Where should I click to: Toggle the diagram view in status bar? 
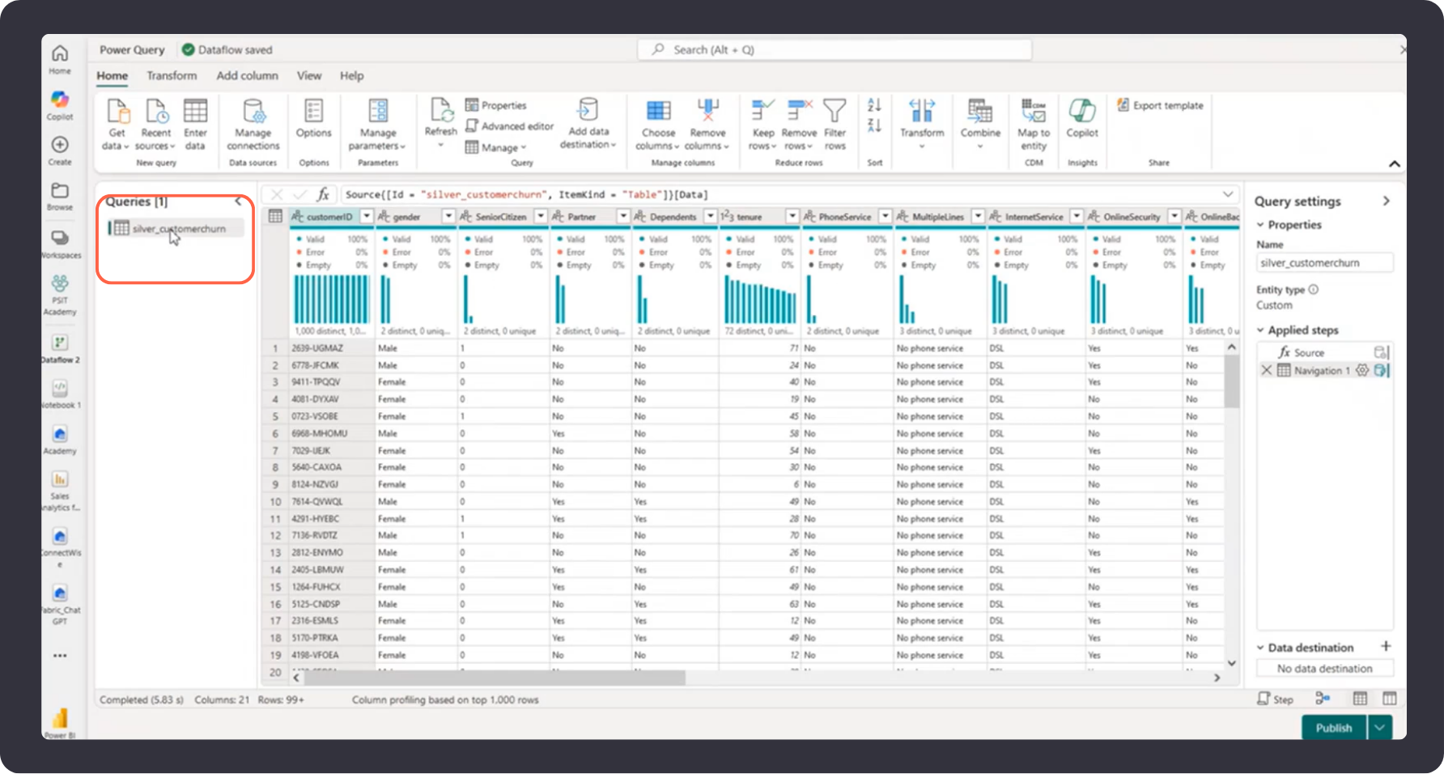tap(1323, 699)
